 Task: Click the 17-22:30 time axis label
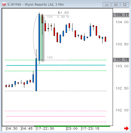[x=45, y=129]
